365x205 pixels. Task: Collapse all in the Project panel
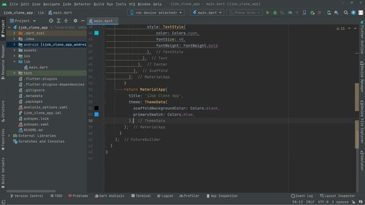pos(66,21)
